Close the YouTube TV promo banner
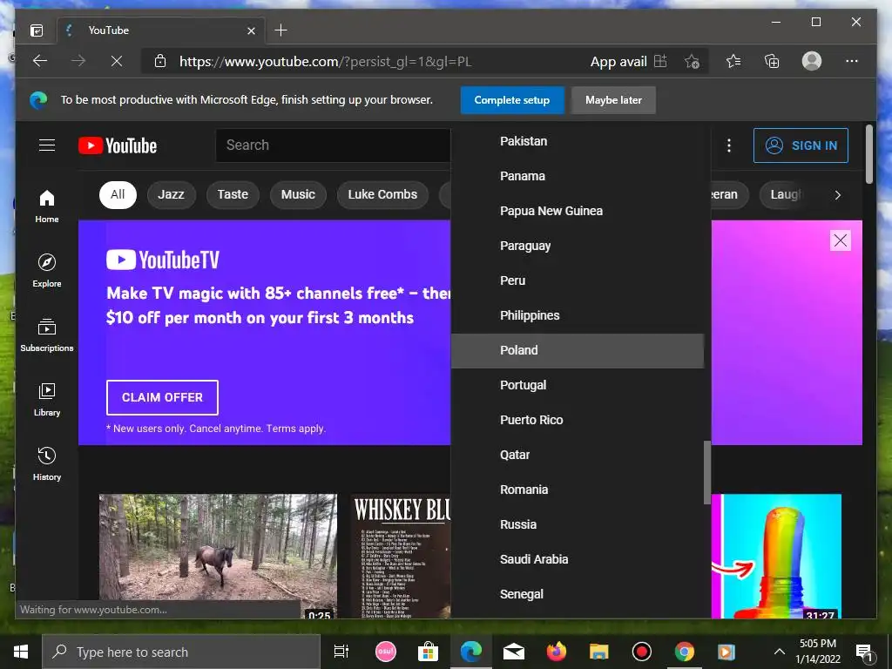This screenshot has width=892, height=669. (x=841, y=240)
